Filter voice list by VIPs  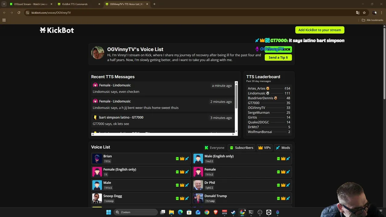tap(264, 148)
